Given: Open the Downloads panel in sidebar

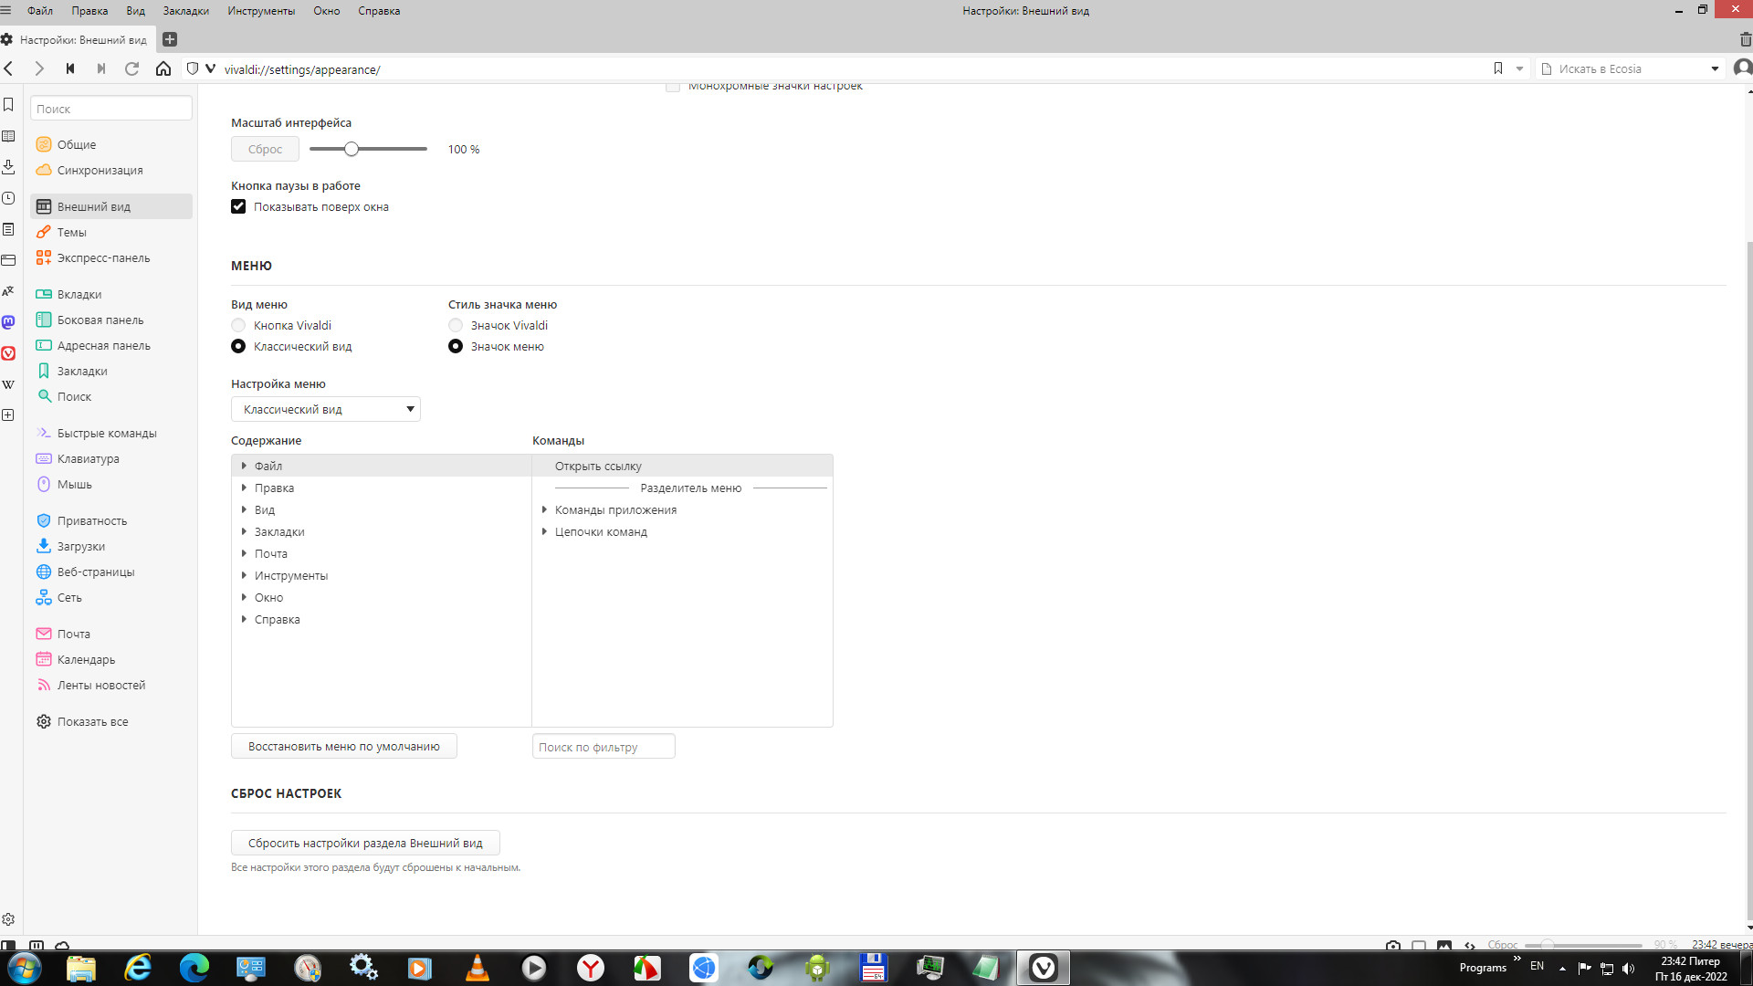Looking at the screenshot, I should click(8, 167).
